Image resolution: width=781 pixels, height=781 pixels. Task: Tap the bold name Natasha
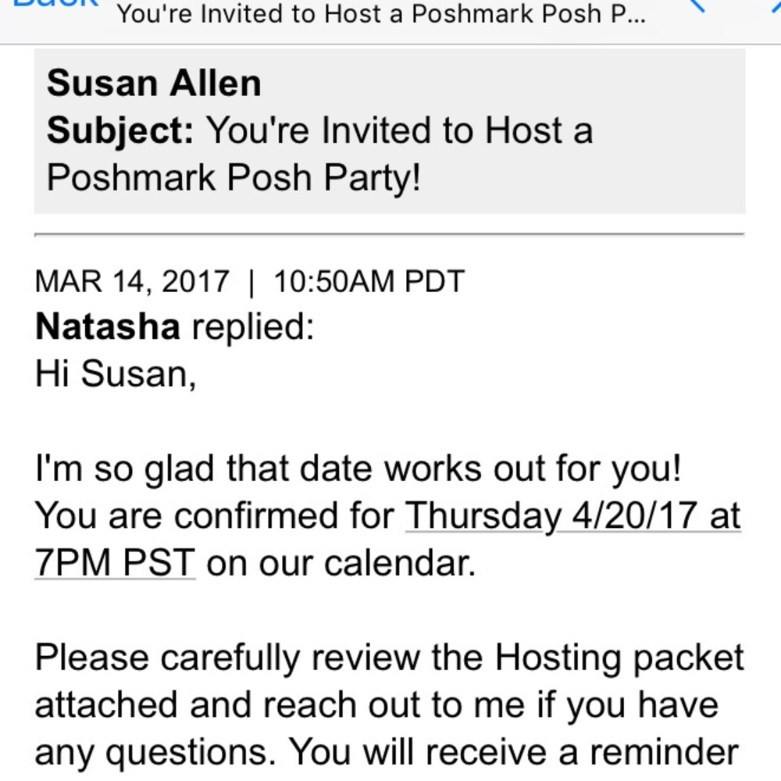[x=108, y=327]
